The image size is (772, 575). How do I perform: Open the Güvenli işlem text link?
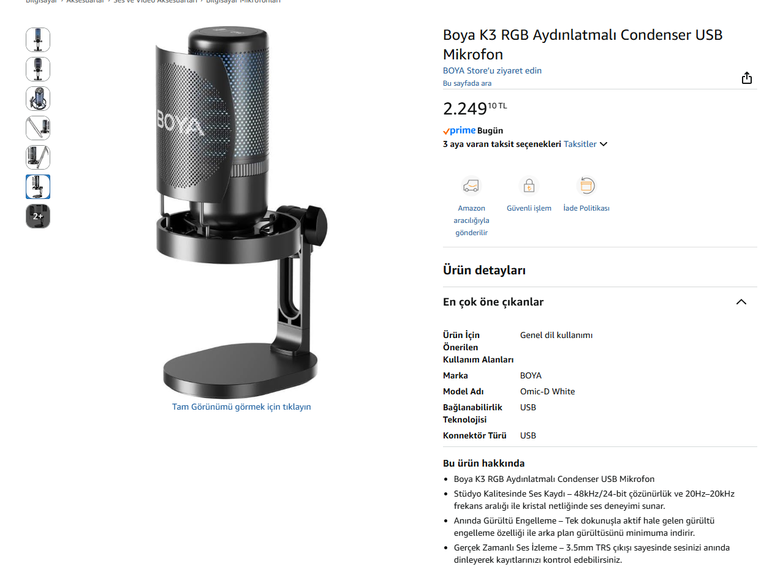[x=529, y=208]
